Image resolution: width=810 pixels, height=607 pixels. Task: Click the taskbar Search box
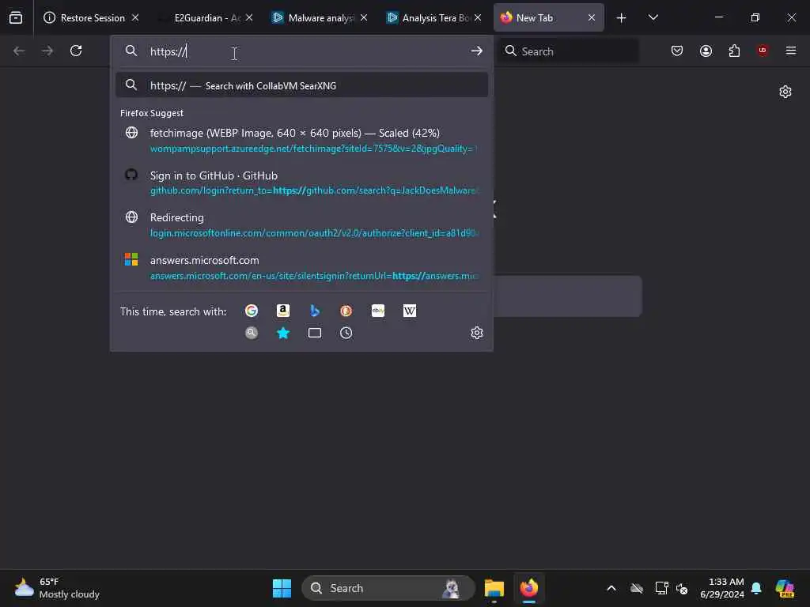tap(388, 588)
